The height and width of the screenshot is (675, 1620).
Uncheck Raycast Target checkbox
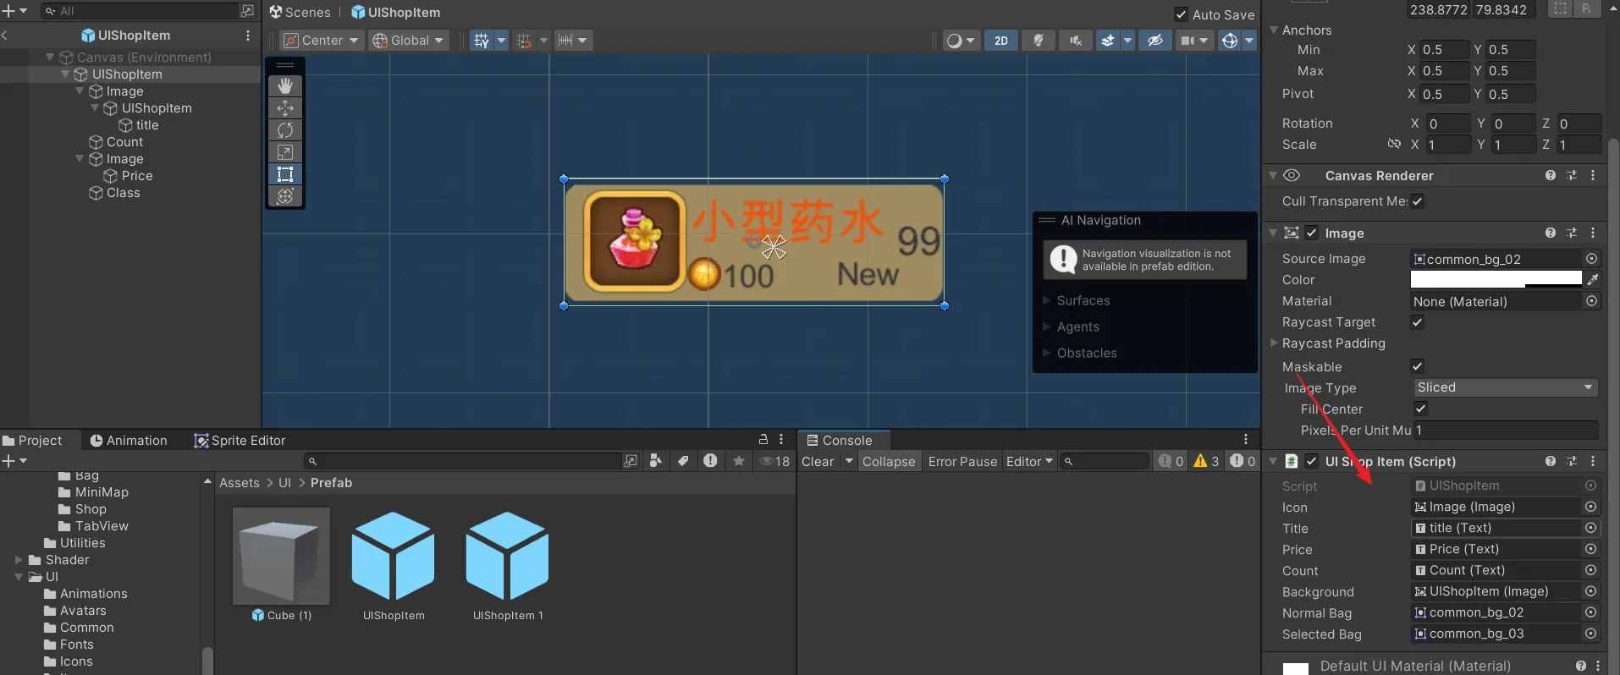tap(1418, 322)
